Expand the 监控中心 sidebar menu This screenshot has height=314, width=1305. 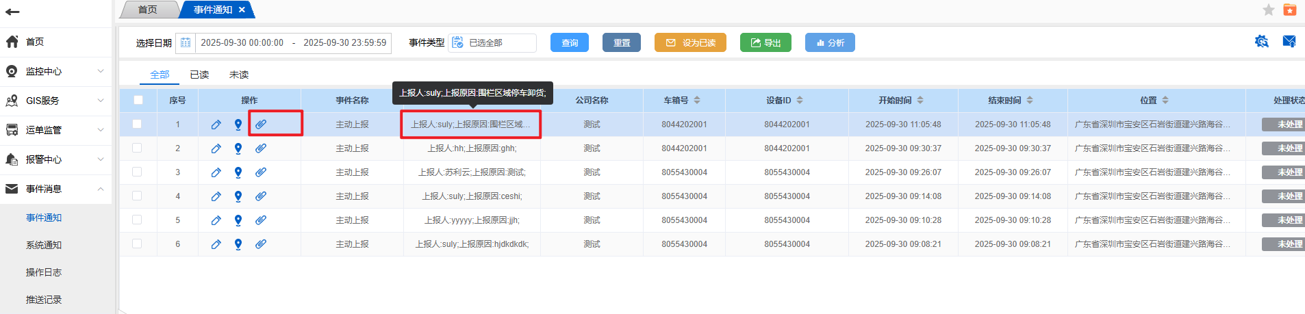tap(55, 71)
